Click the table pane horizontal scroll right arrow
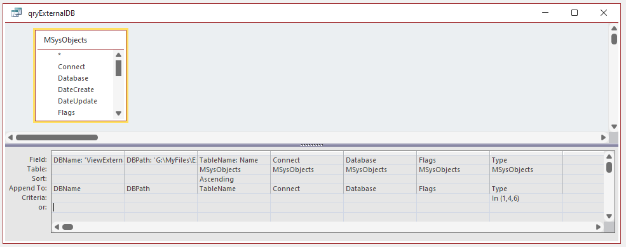 [603, 138]
